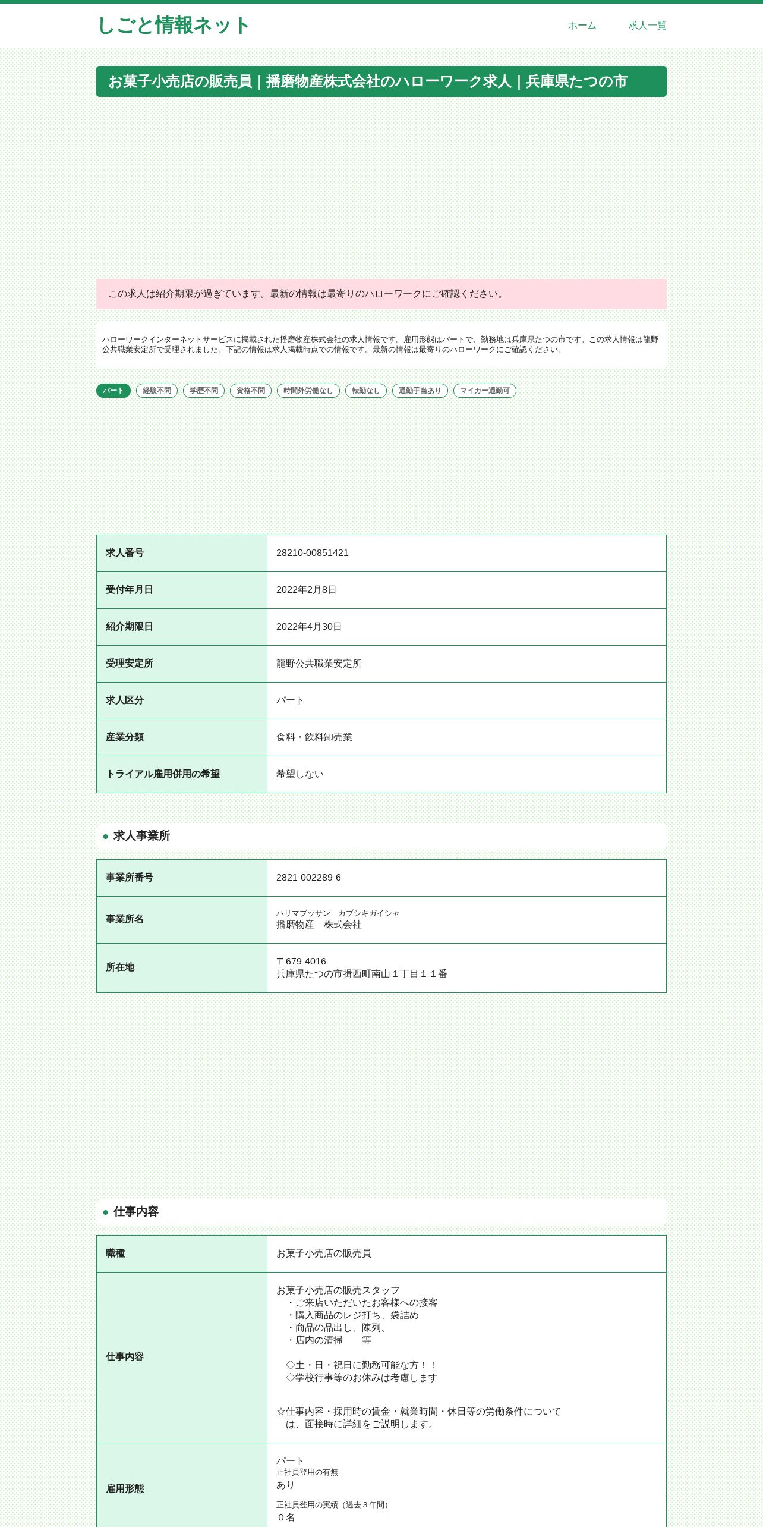Click the green page title heading banner
Image resolution: width=763 pixels, height=1527 pixels.
coord(381,81)
